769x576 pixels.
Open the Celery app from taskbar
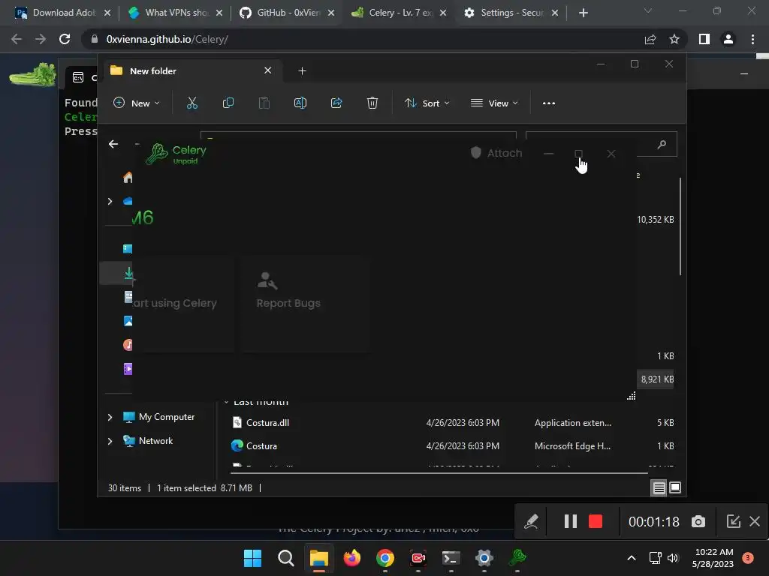(517, 557)
